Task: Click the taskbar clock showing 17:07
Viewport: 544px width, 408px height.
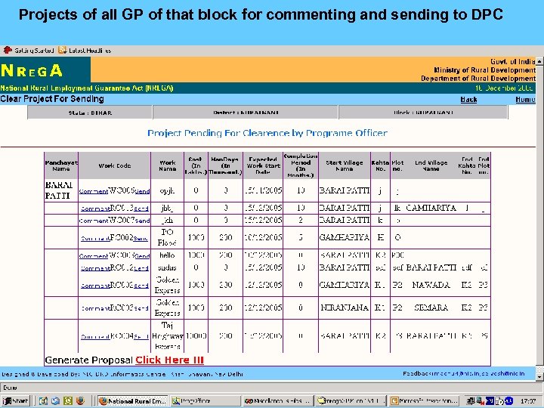Action: pyautogui.click(x=527, y=401)
